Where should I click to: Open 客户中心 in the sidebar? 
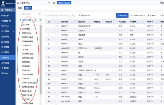(x=5, y=26)
